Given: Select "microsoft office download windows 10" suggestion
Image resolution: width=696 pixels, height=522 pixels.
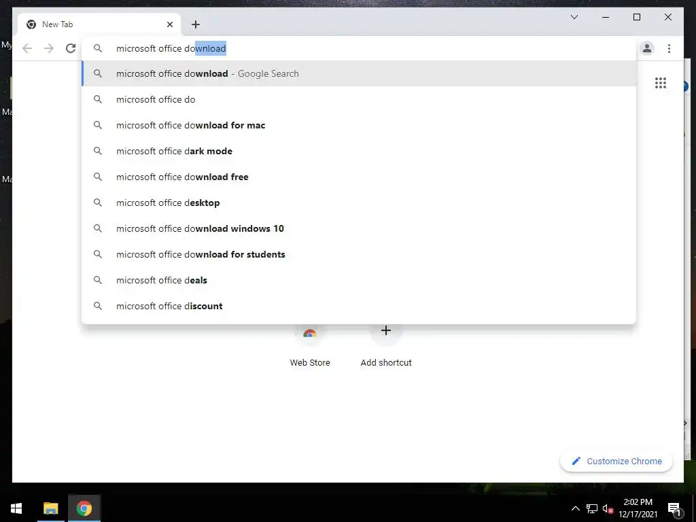Looking at the screenshot, I should pyautogui.click(x=359, y=228).
